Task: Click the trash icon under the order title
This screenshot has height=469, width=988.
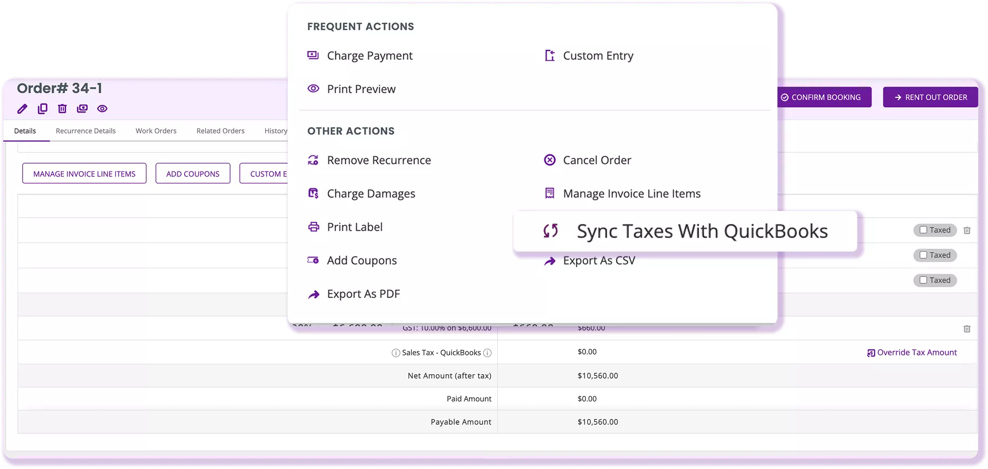Action: click(62, 109)
